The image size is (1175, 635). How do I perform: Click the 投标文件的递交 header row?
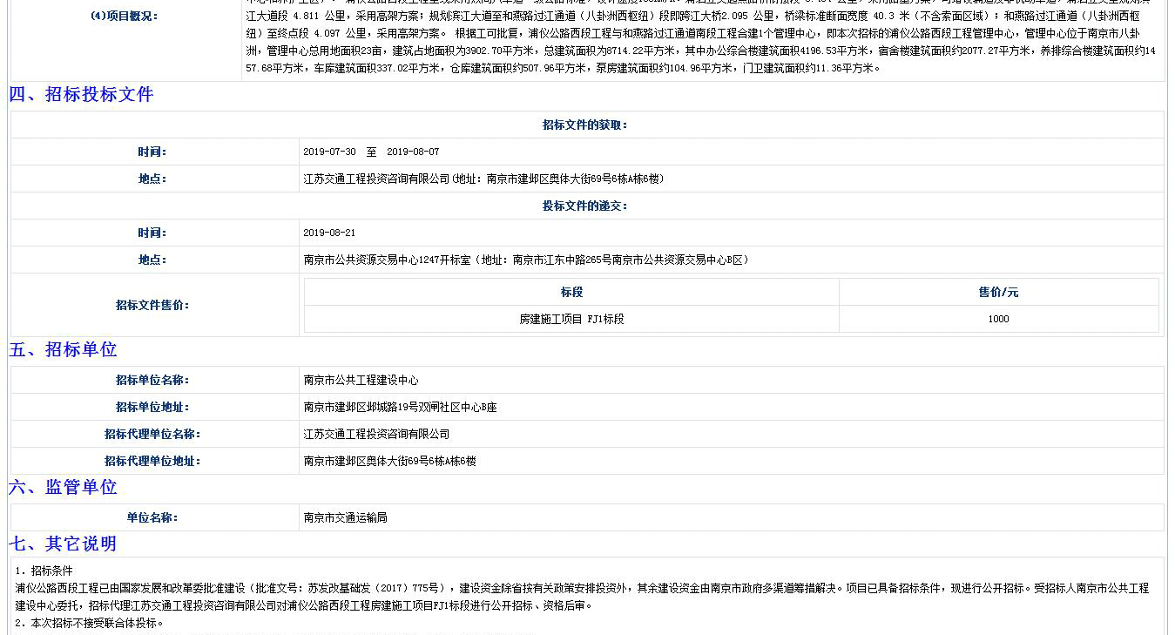pyautogui.click(x=587, y=206)
